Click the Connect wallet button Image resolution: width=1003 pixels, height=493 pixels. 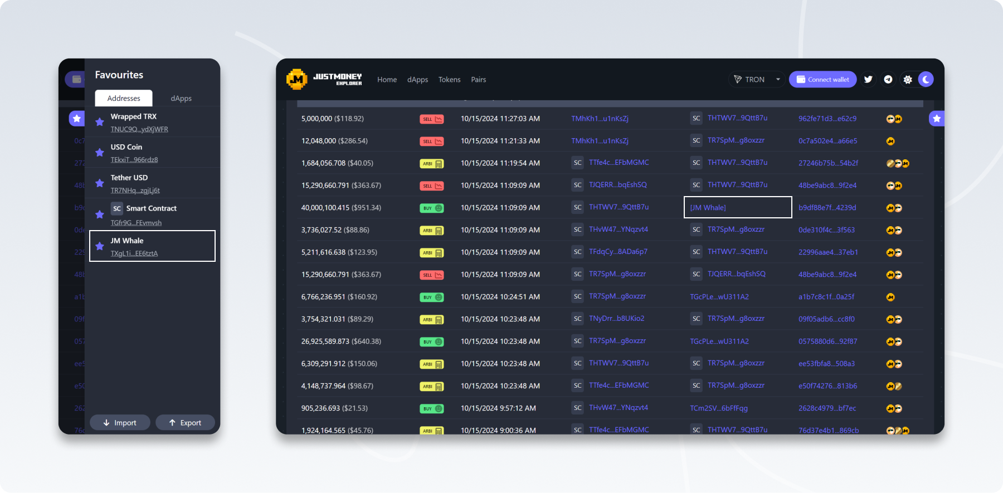[x=822, y=80]
